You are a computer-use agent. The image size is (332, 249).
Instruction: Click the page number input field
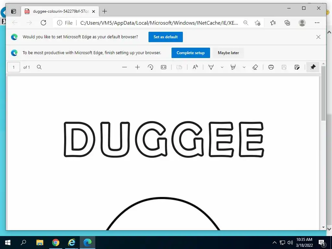14,67
